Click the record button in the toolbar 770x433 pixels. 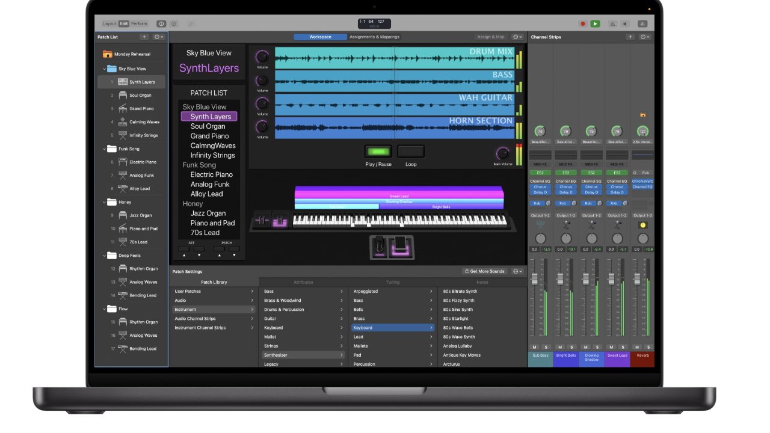(x=582, y=23)
